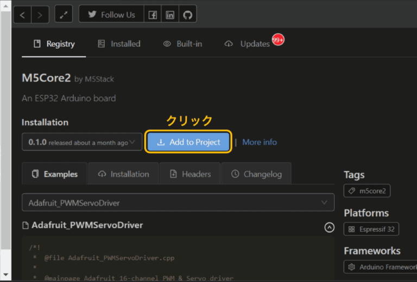Open the GitHub icon link
This screenshot has width=417, height=282.
pyautogui.click(x=187, y=15)
